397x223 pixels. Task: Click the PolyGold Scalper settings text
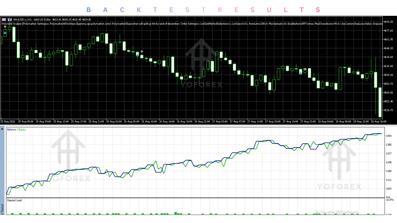[x=192, y=24]
